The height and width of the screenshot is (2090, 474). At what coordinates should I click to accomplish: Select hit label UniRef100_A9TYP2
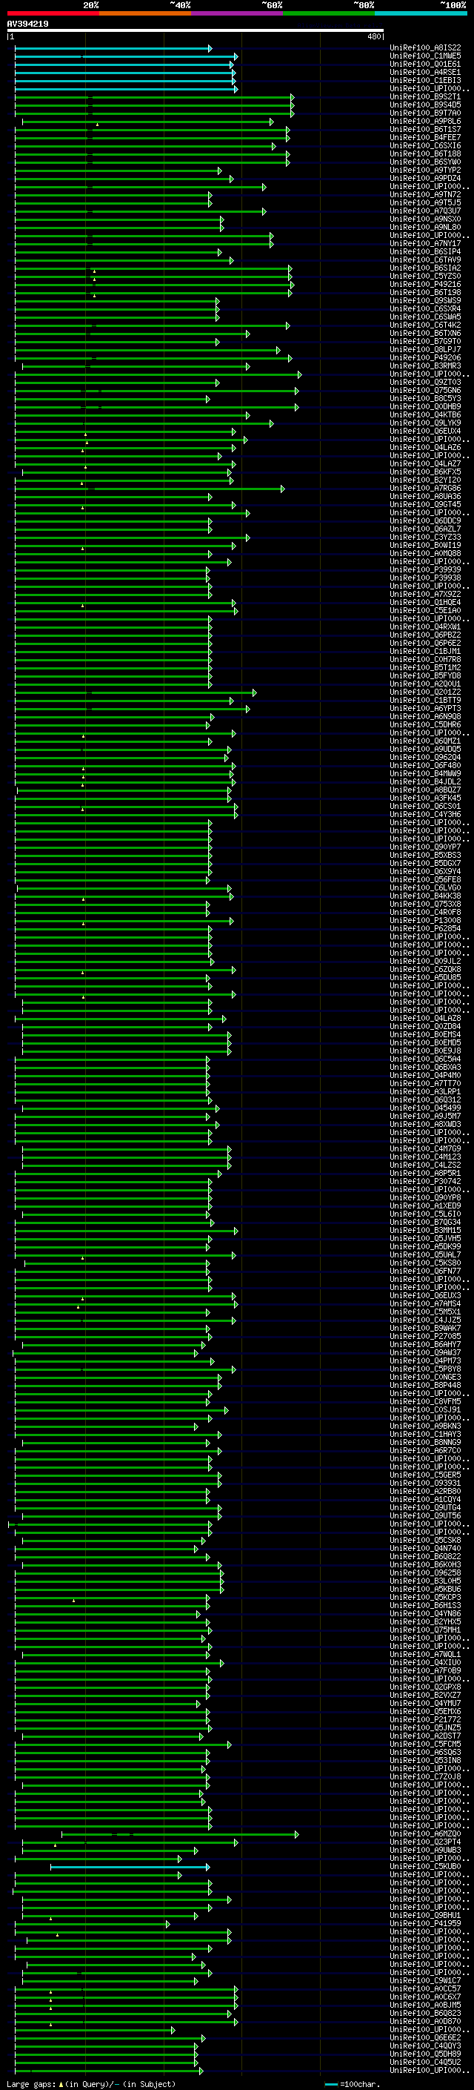click(x=425, y=170)
